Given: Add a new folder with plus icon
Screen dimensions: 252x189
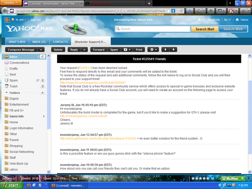Looking at the screenshot, I should click(x=43, y=93).
